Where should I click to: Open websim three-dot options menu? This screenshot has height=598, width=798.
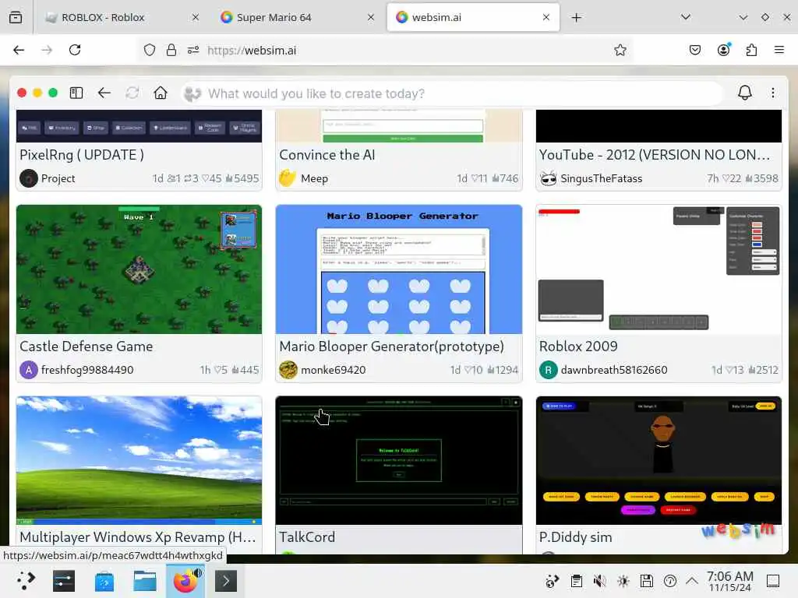click(x=772, y=93)
